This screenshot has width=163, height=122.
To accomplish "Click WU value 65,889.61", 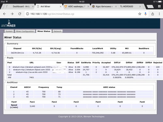I will (127, 53).
